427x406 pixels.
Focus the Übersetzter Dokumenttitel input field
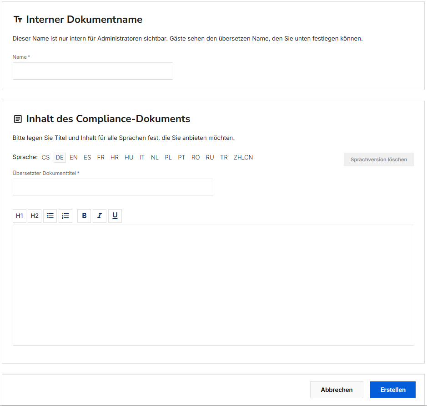113,187
